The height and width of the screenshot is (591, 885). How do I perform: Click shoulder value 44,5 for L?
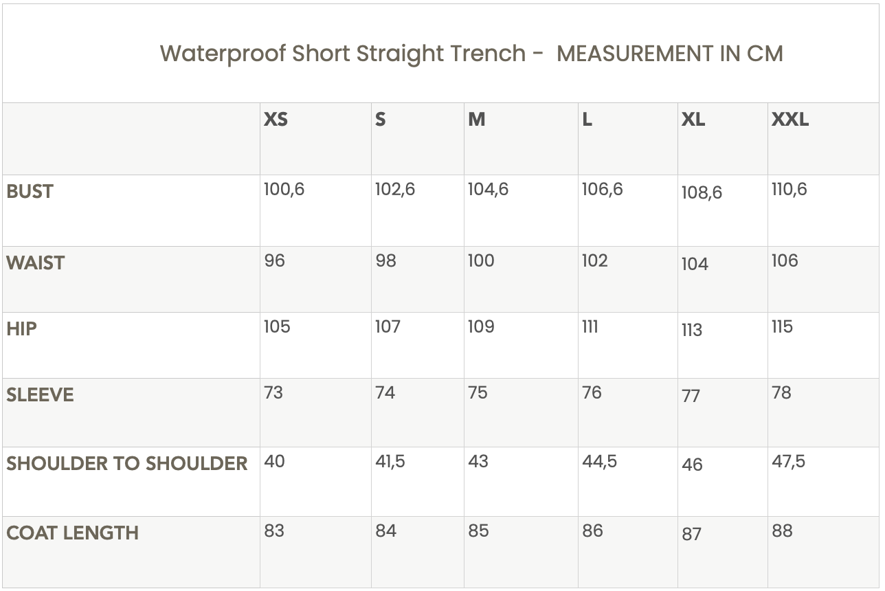click(599, 462)
